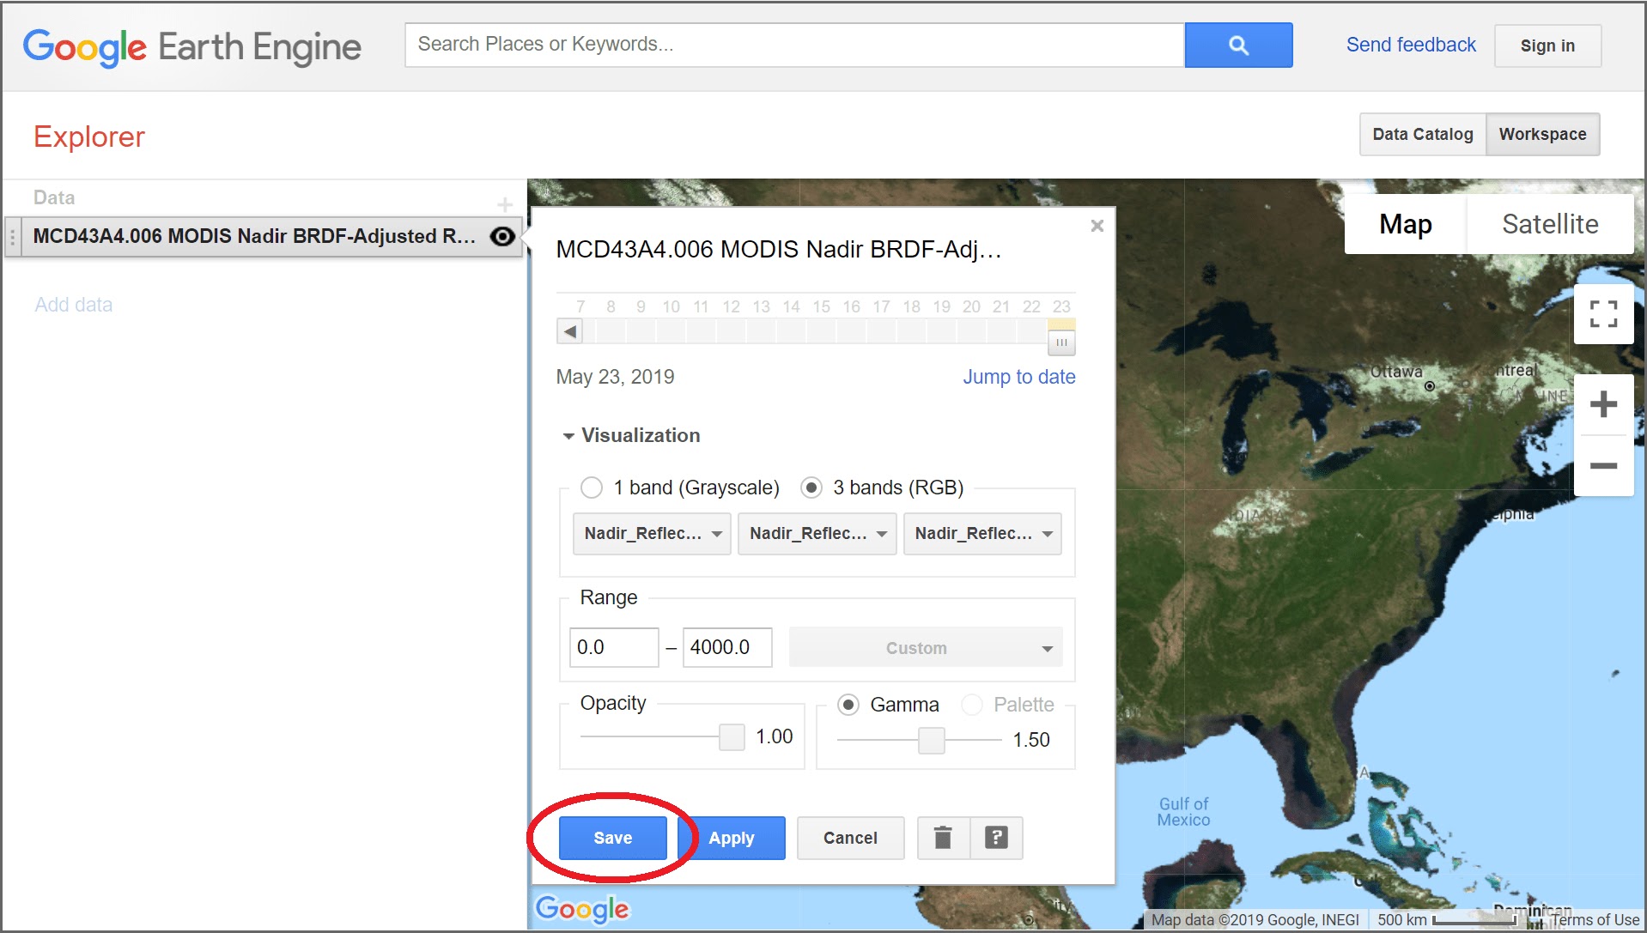Viewport: 1647px width, 933px height.
Task: Switch to Map view
Action: click(x=1405, y=224)
